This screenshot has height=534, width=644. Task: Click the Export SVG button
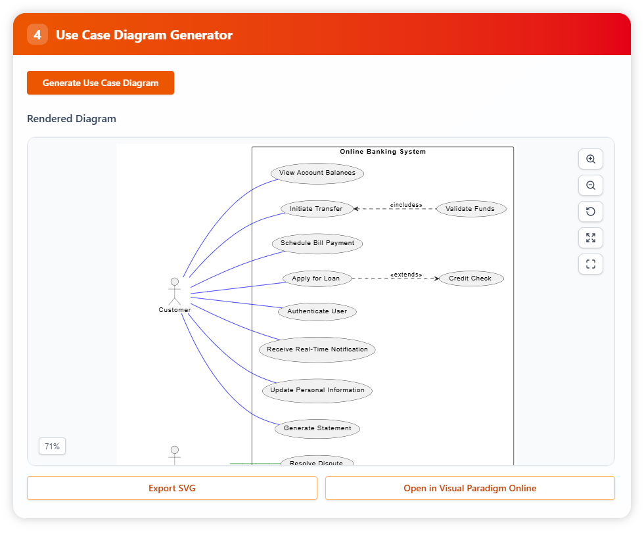172,488
